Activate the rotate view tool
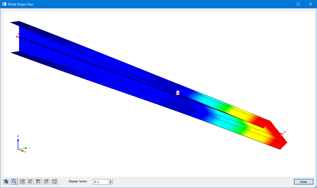Viewport: 317px width, 188px height. 6,181
